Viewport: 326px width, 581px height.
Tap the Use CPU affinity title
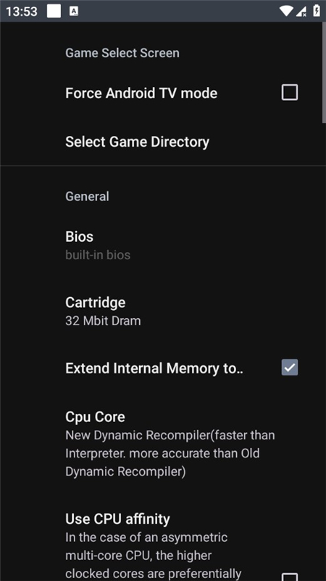[117, 519]
